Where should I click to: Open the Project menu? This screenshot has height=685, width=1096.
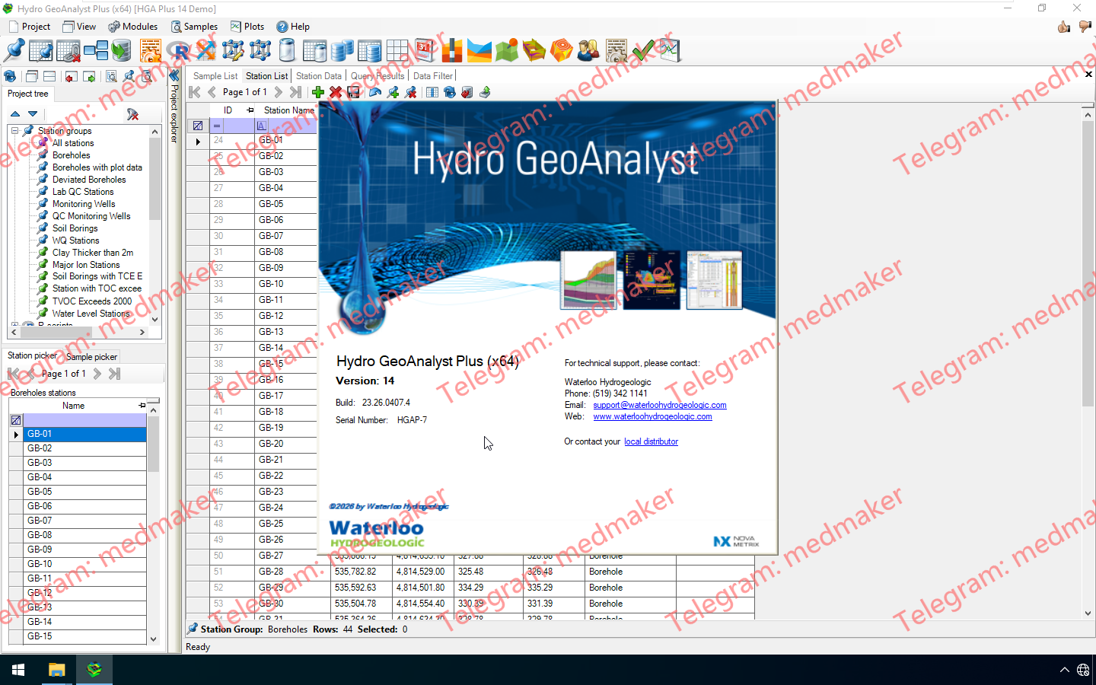click(x=30, y=27)
